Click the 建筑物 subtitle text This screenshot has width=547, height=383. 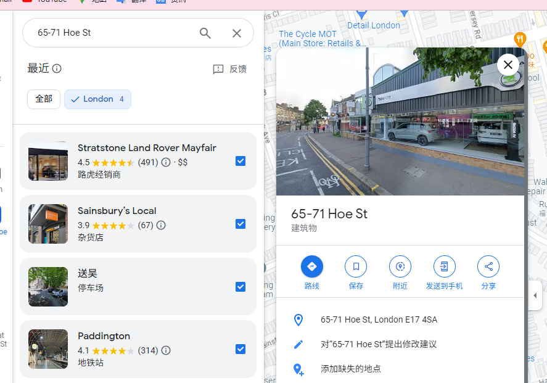pos(304,228)
